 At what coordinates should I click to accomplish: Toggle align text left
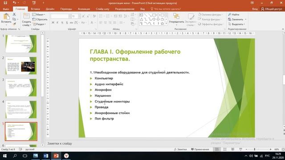101,23
